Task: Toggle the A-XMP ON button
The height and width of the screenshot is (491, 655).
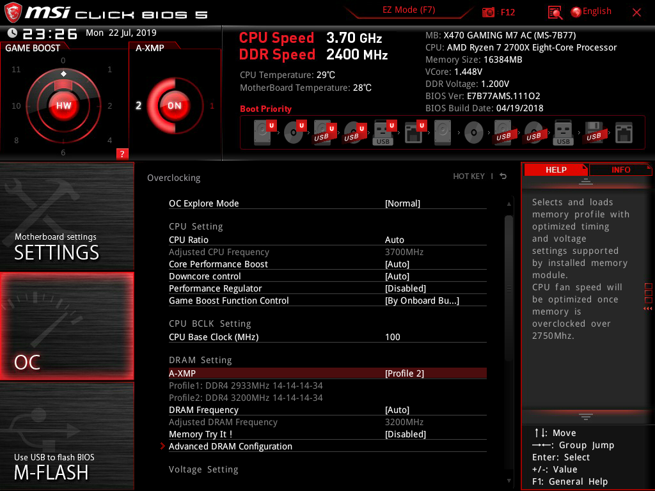Action: coord(175,105)
